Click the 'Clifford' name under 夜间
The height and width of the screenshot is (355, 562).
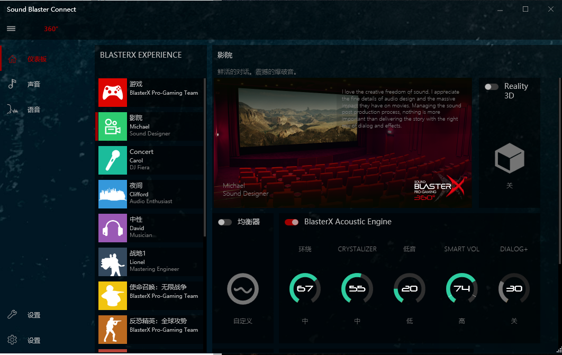pyautogui.click(x=139, y=194)
